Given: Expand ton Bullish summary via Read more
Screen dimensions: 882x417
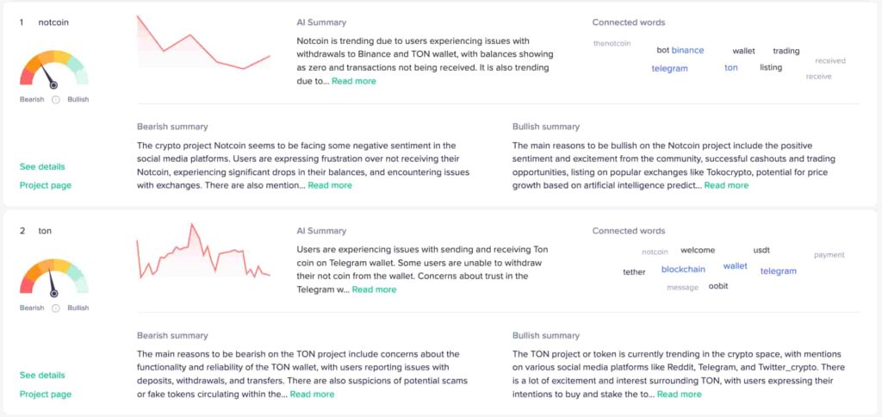Looking at the screenshot, I should click(x=679, y=394).
